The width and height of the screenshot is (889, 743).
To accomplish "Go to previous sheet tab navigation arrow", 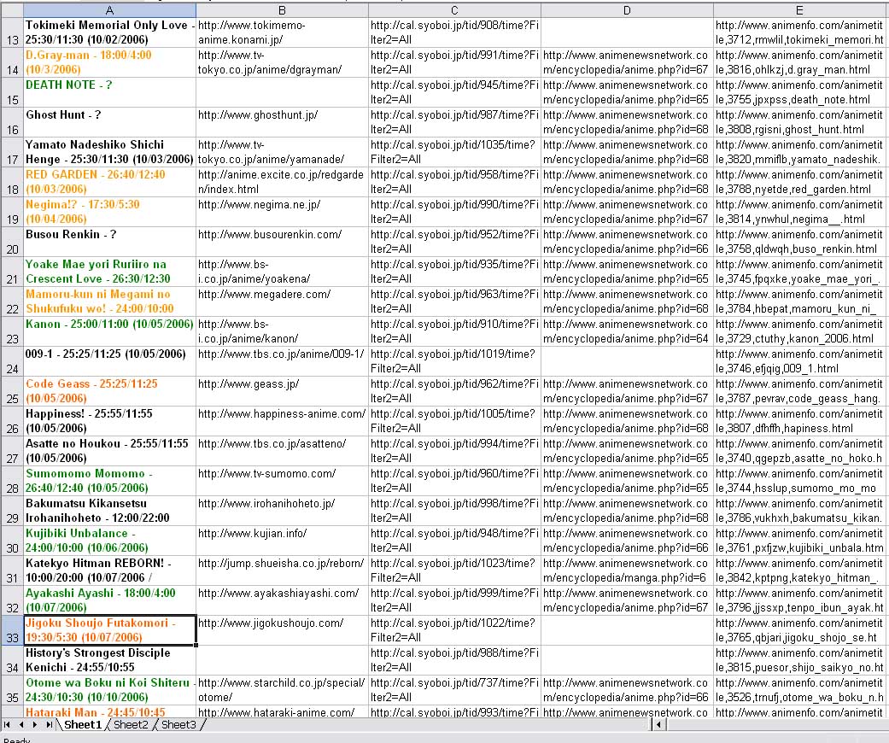I will click(x=21, y=724).
